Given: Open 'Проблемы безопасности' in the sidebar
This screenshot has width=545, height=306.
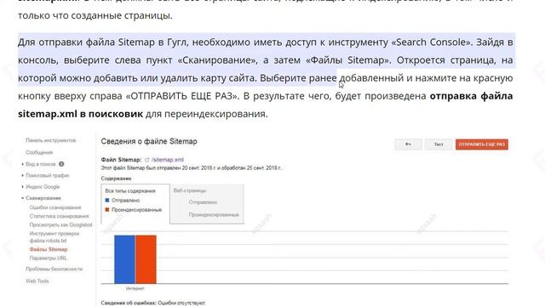Looking at the screenshot, I should [54, 269].
